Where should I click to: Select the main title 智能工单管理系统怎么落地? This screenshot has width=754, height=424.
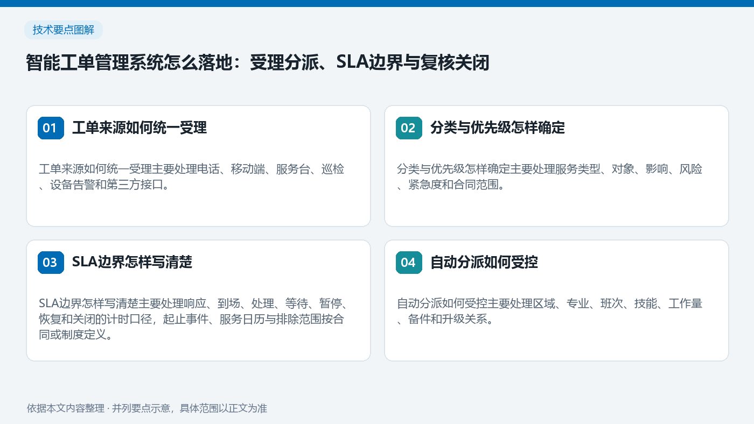point(257,62)
